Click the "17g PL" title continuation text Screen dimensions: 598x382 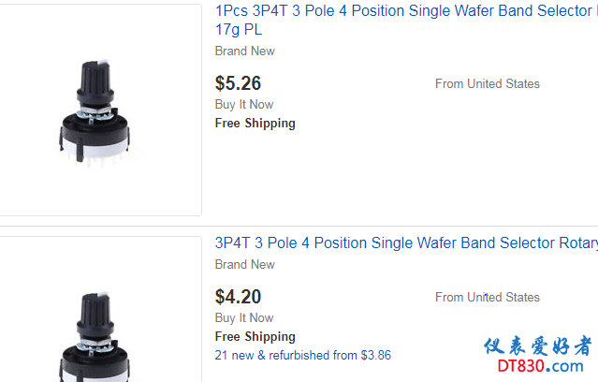tap(239, 30)
